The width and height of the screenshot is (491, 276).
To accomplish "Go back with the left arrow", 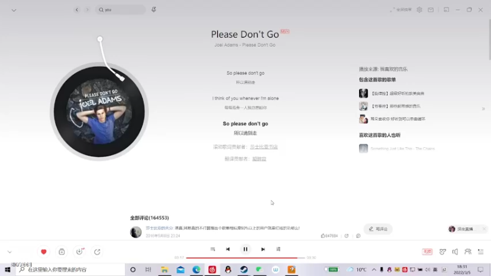I will [x=77, y=10].
